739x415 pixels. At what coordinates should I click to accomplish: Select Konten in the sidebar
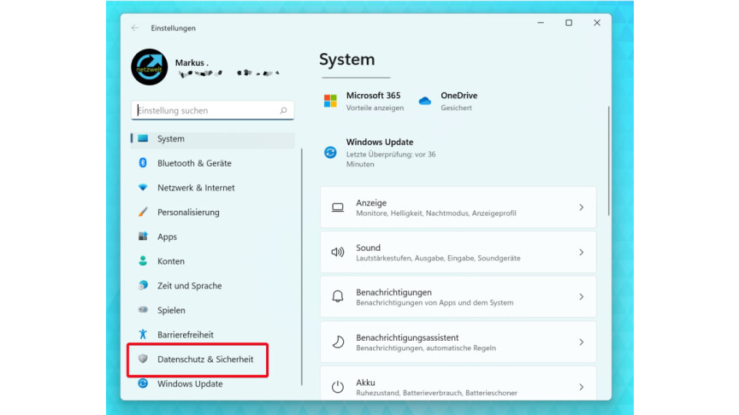(213, 261)
